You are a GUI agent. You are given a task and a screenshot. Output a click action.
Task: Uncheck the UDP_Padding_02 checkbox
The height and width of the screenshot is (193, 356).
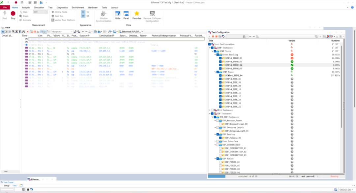pyautogui.click(x=220, y=138)
